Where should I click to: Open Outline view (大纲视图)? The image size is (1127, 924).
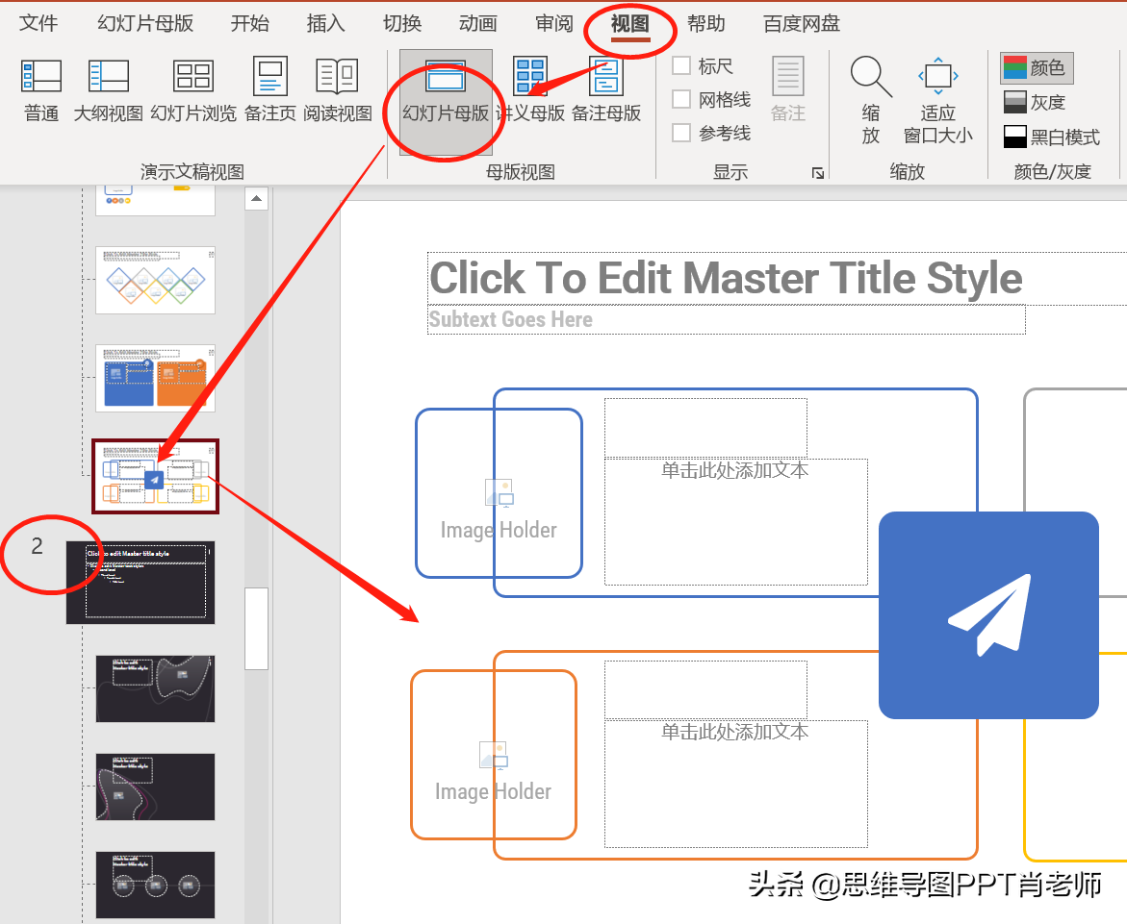[109, 90]
